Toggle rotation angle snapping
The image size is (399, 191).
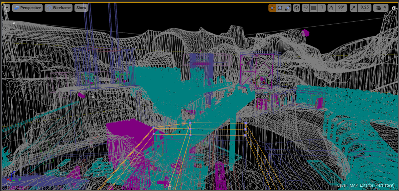click(331, 8)
